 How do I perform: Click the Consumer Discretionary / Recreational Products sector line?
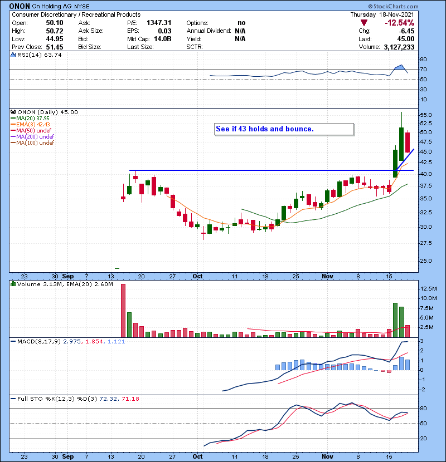click(76, 14)
